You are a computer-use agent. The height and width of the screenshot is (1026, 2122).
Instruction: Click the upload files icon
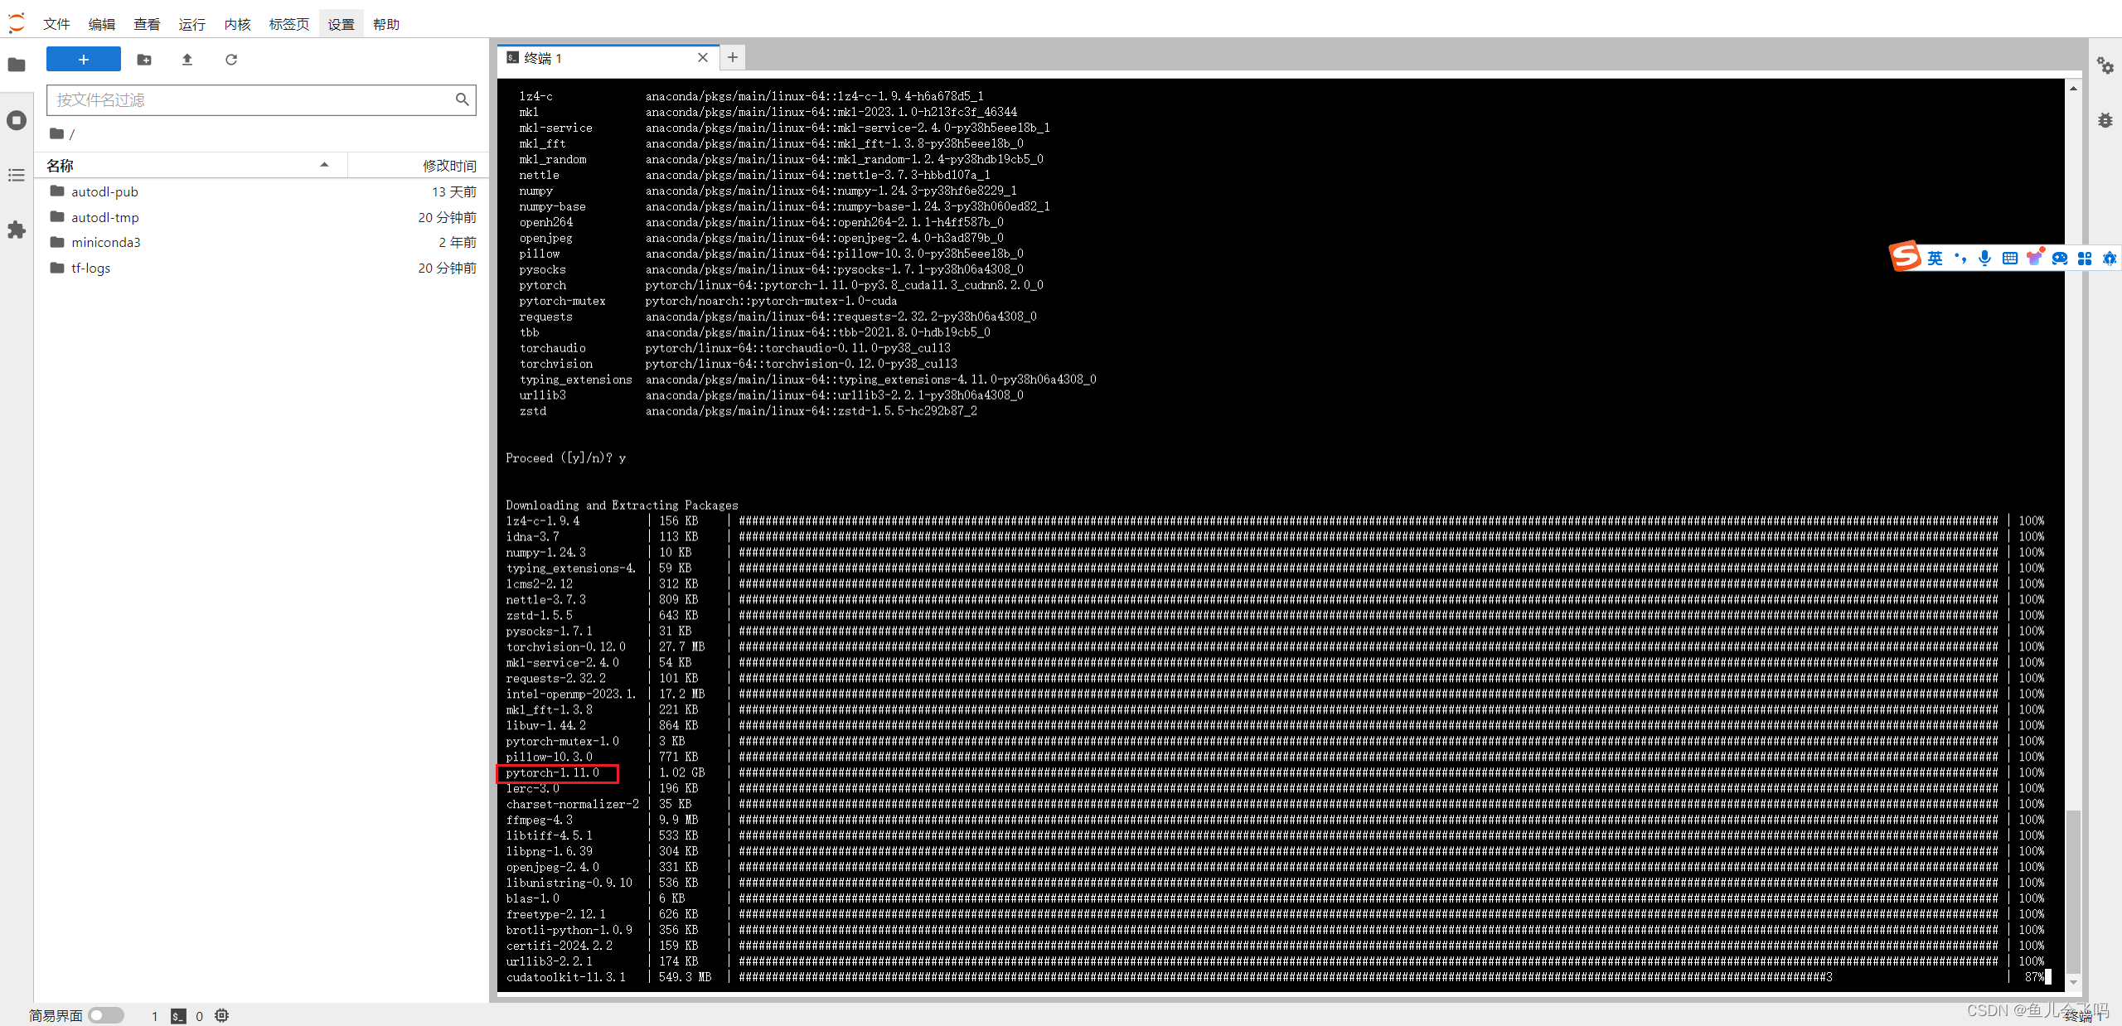point(187,60)
